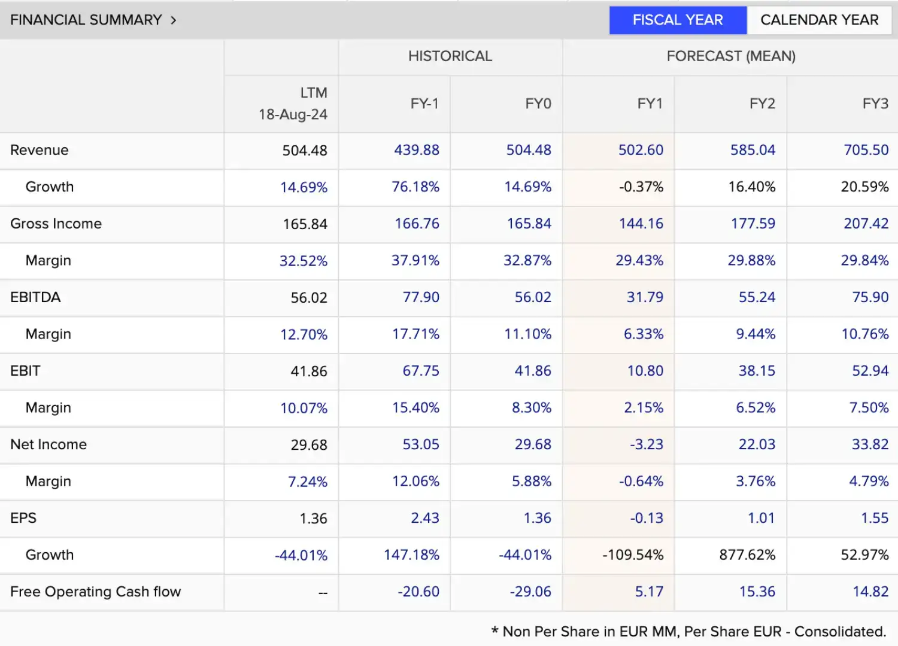Open the Financial Summary chevron arrow
898x646 pixels.
pos(173,20)
